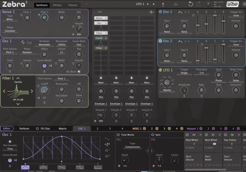This screenshot has height=172, width=246.
Task: Click the FX curve icon in oscillator editor
Action: [x=107, y=145]
